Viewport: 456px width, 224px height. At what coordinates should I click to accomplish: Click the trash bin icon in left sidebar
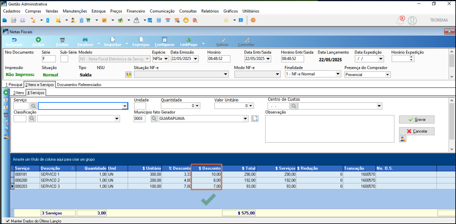6,115
